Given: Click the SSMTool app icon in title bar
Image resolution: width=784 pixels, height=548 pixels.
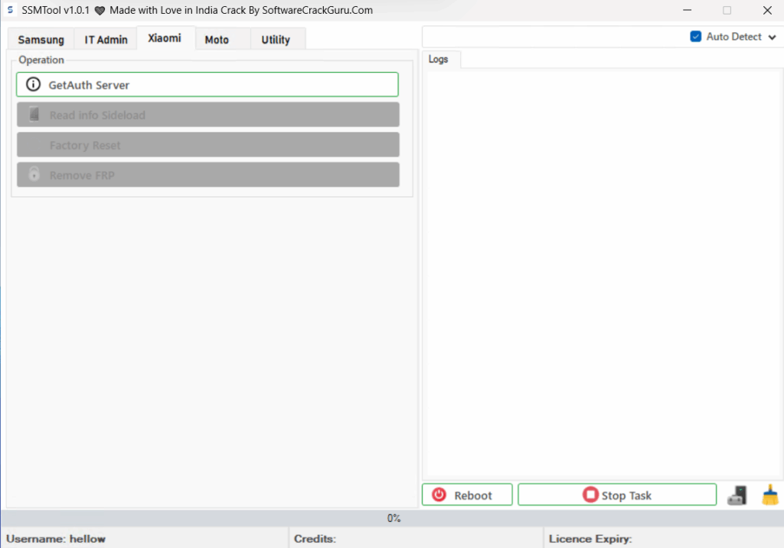Looking at the screenshot, I should (x=10, y=11).
